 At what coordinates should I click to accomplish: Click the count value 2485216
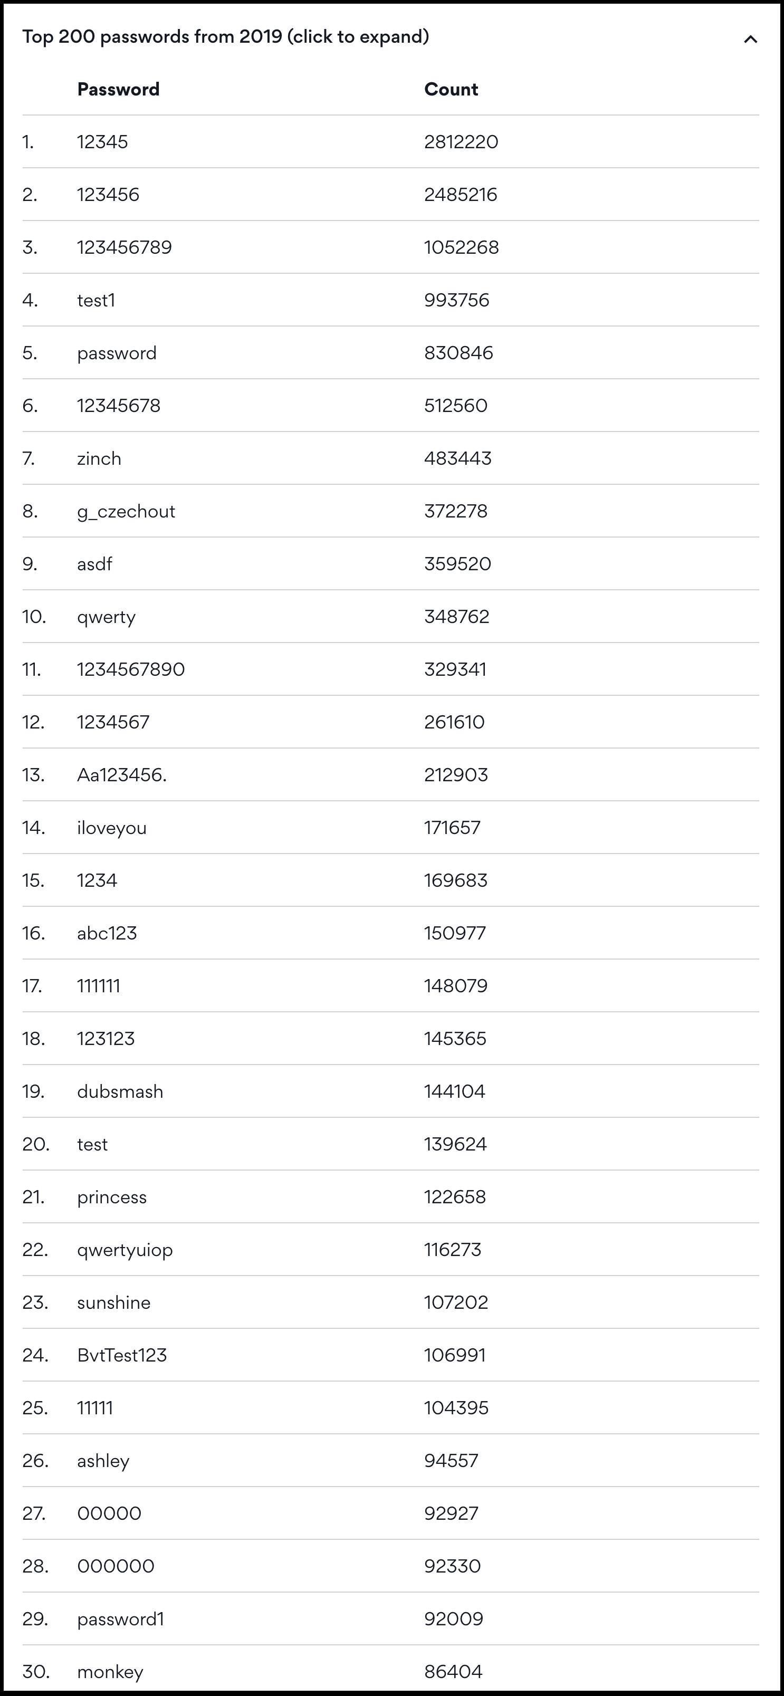[460, 195]
